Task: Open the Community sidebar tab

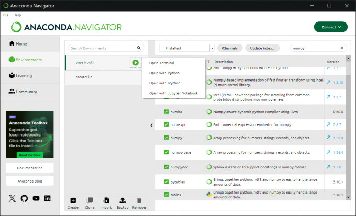Action: (x=30, y=92)
